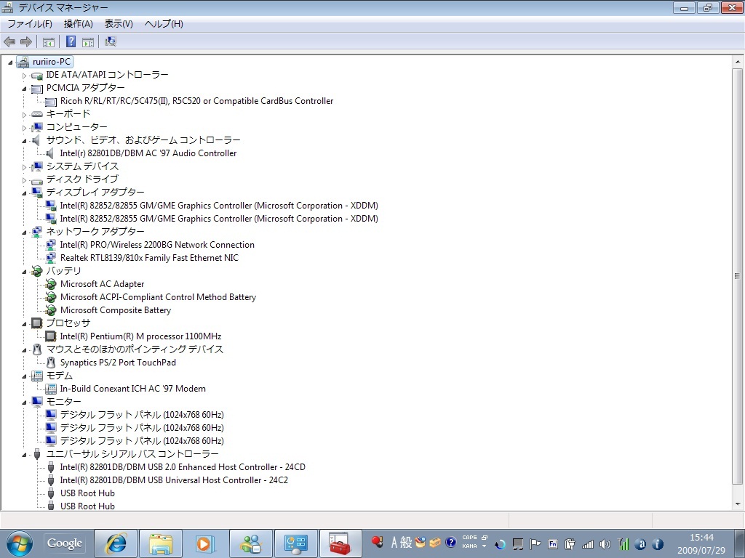This screenshot has height=558, width=745.
Task: Click the Help toolbar icon with question mark
Action: pos(71,41)
